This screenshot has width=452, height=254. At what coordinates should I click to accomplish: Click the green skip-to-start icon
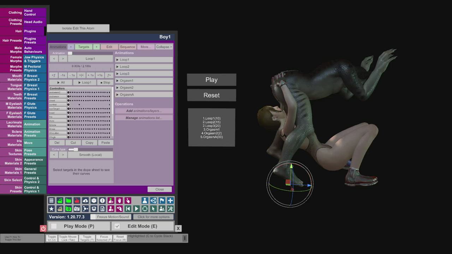coord(128,209)
